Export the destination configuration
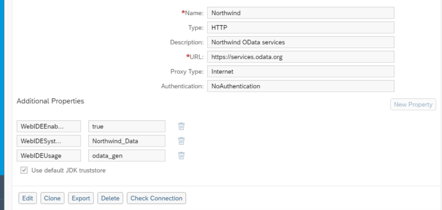This screenshot has width=442, height=210. [x=81, y=198]
